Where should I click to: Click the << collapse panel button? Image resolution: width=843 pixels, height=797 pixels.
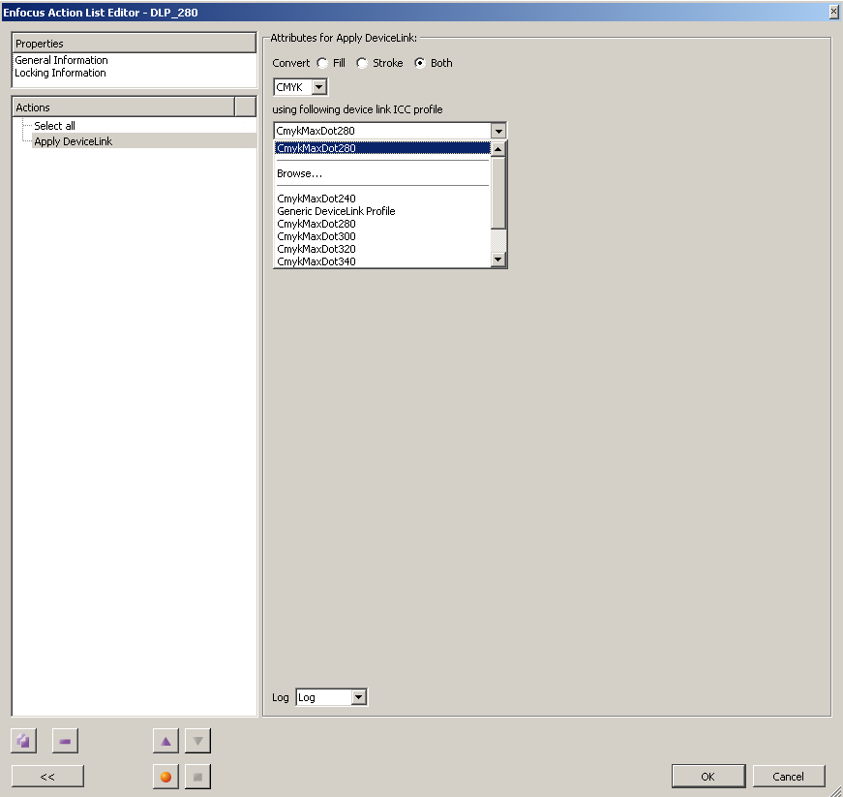(47, 777)
